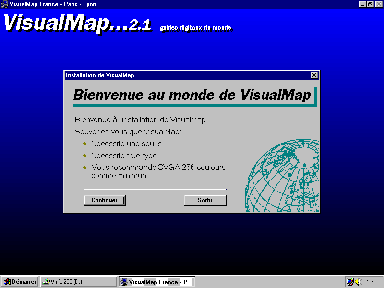Open the Démarrer start menu

point(20,282)
